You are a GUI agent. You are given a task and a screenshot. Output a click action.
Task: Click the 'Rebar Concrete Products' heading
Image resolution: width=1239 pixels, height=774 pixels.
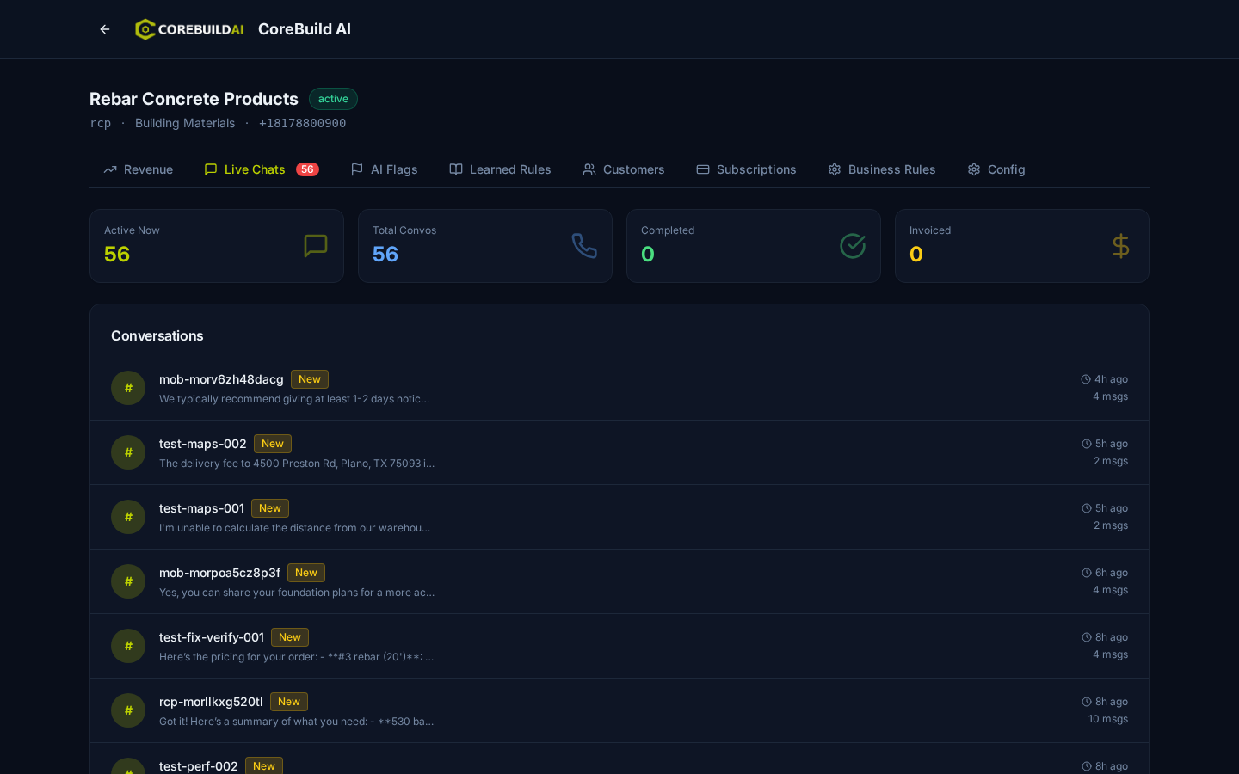click(x=194, y=99)
